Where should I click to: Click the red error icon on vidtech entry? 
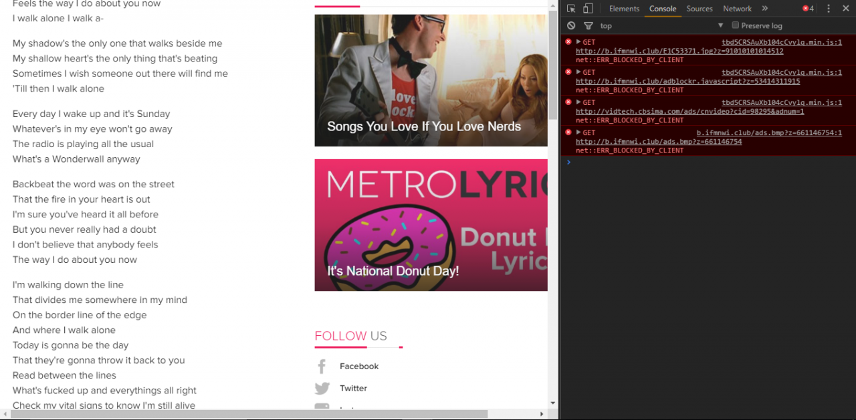point(568,102)
